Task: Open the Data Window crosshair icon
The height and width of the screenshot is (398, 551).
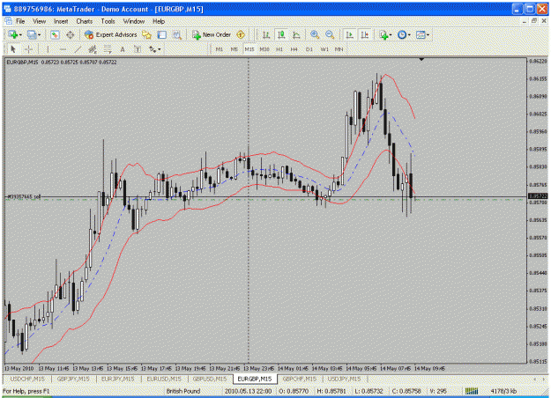Action: click(x=70, y=34)
